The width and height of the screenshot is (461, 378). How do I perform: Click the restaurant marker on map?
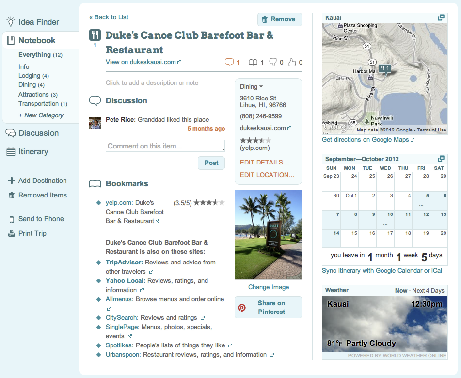click(385, 68)
